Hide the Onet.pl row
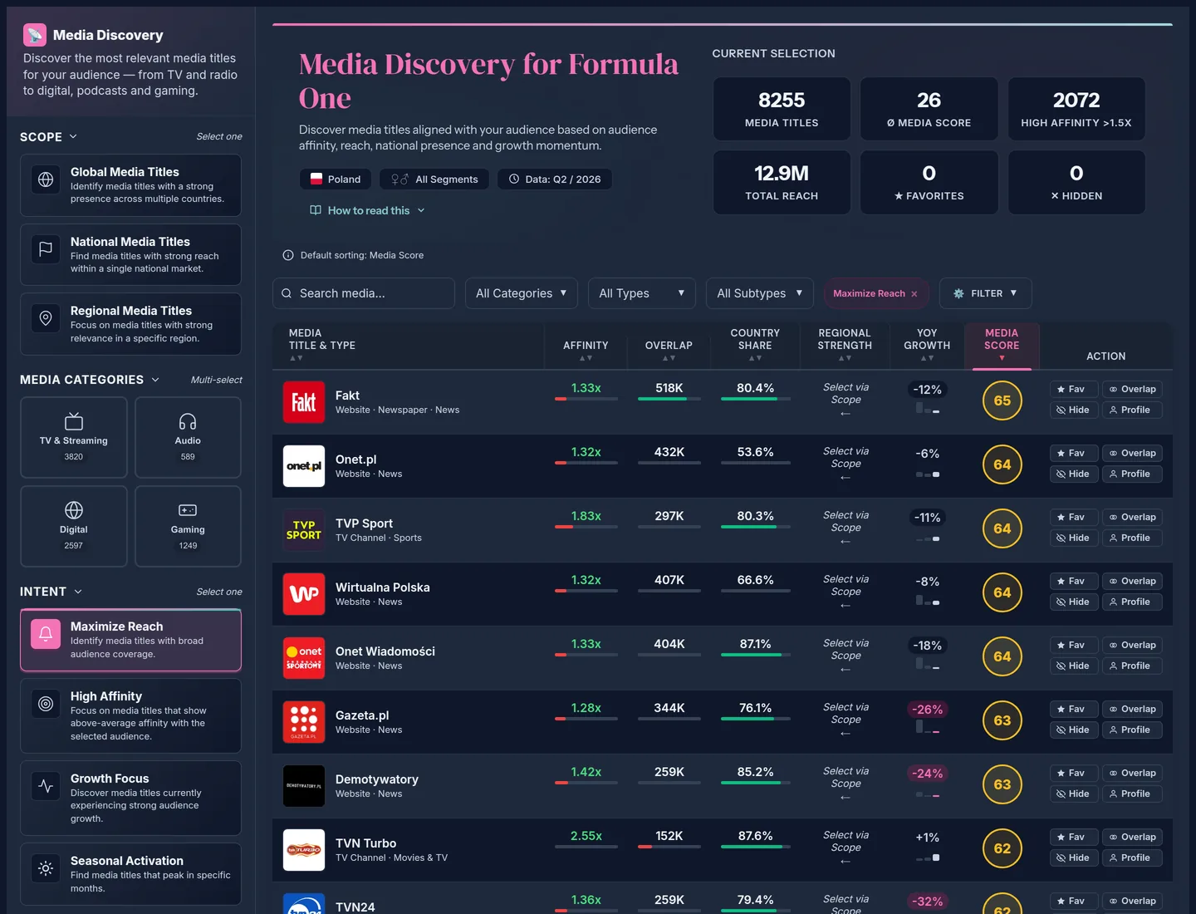1196x914 pixels. coord(1074,474)
